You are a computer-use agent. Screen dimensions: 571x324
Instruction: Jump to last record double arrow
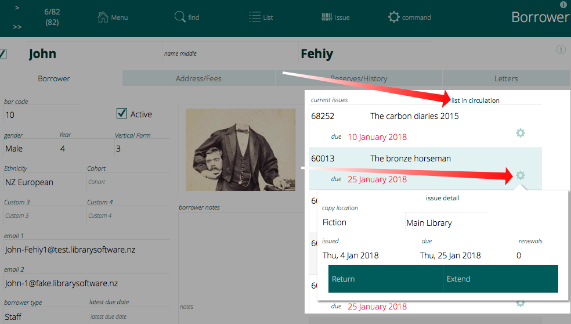pos(17,27)
